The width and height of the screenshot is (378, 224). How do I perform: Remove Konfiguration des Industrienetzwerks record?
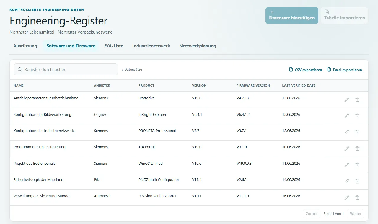click(357, 132)
